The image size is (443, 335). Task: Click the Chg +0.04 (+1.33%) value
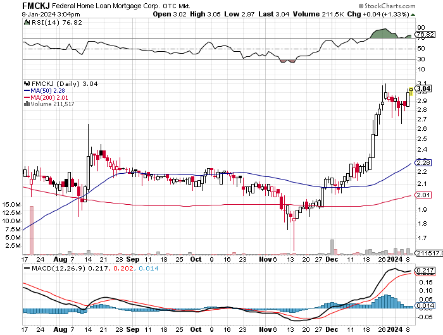point(378,14)
